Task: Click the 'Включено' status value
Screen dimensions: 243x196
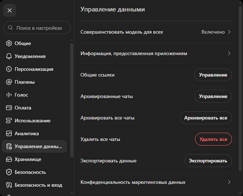Action: click(x=213, y=32)
